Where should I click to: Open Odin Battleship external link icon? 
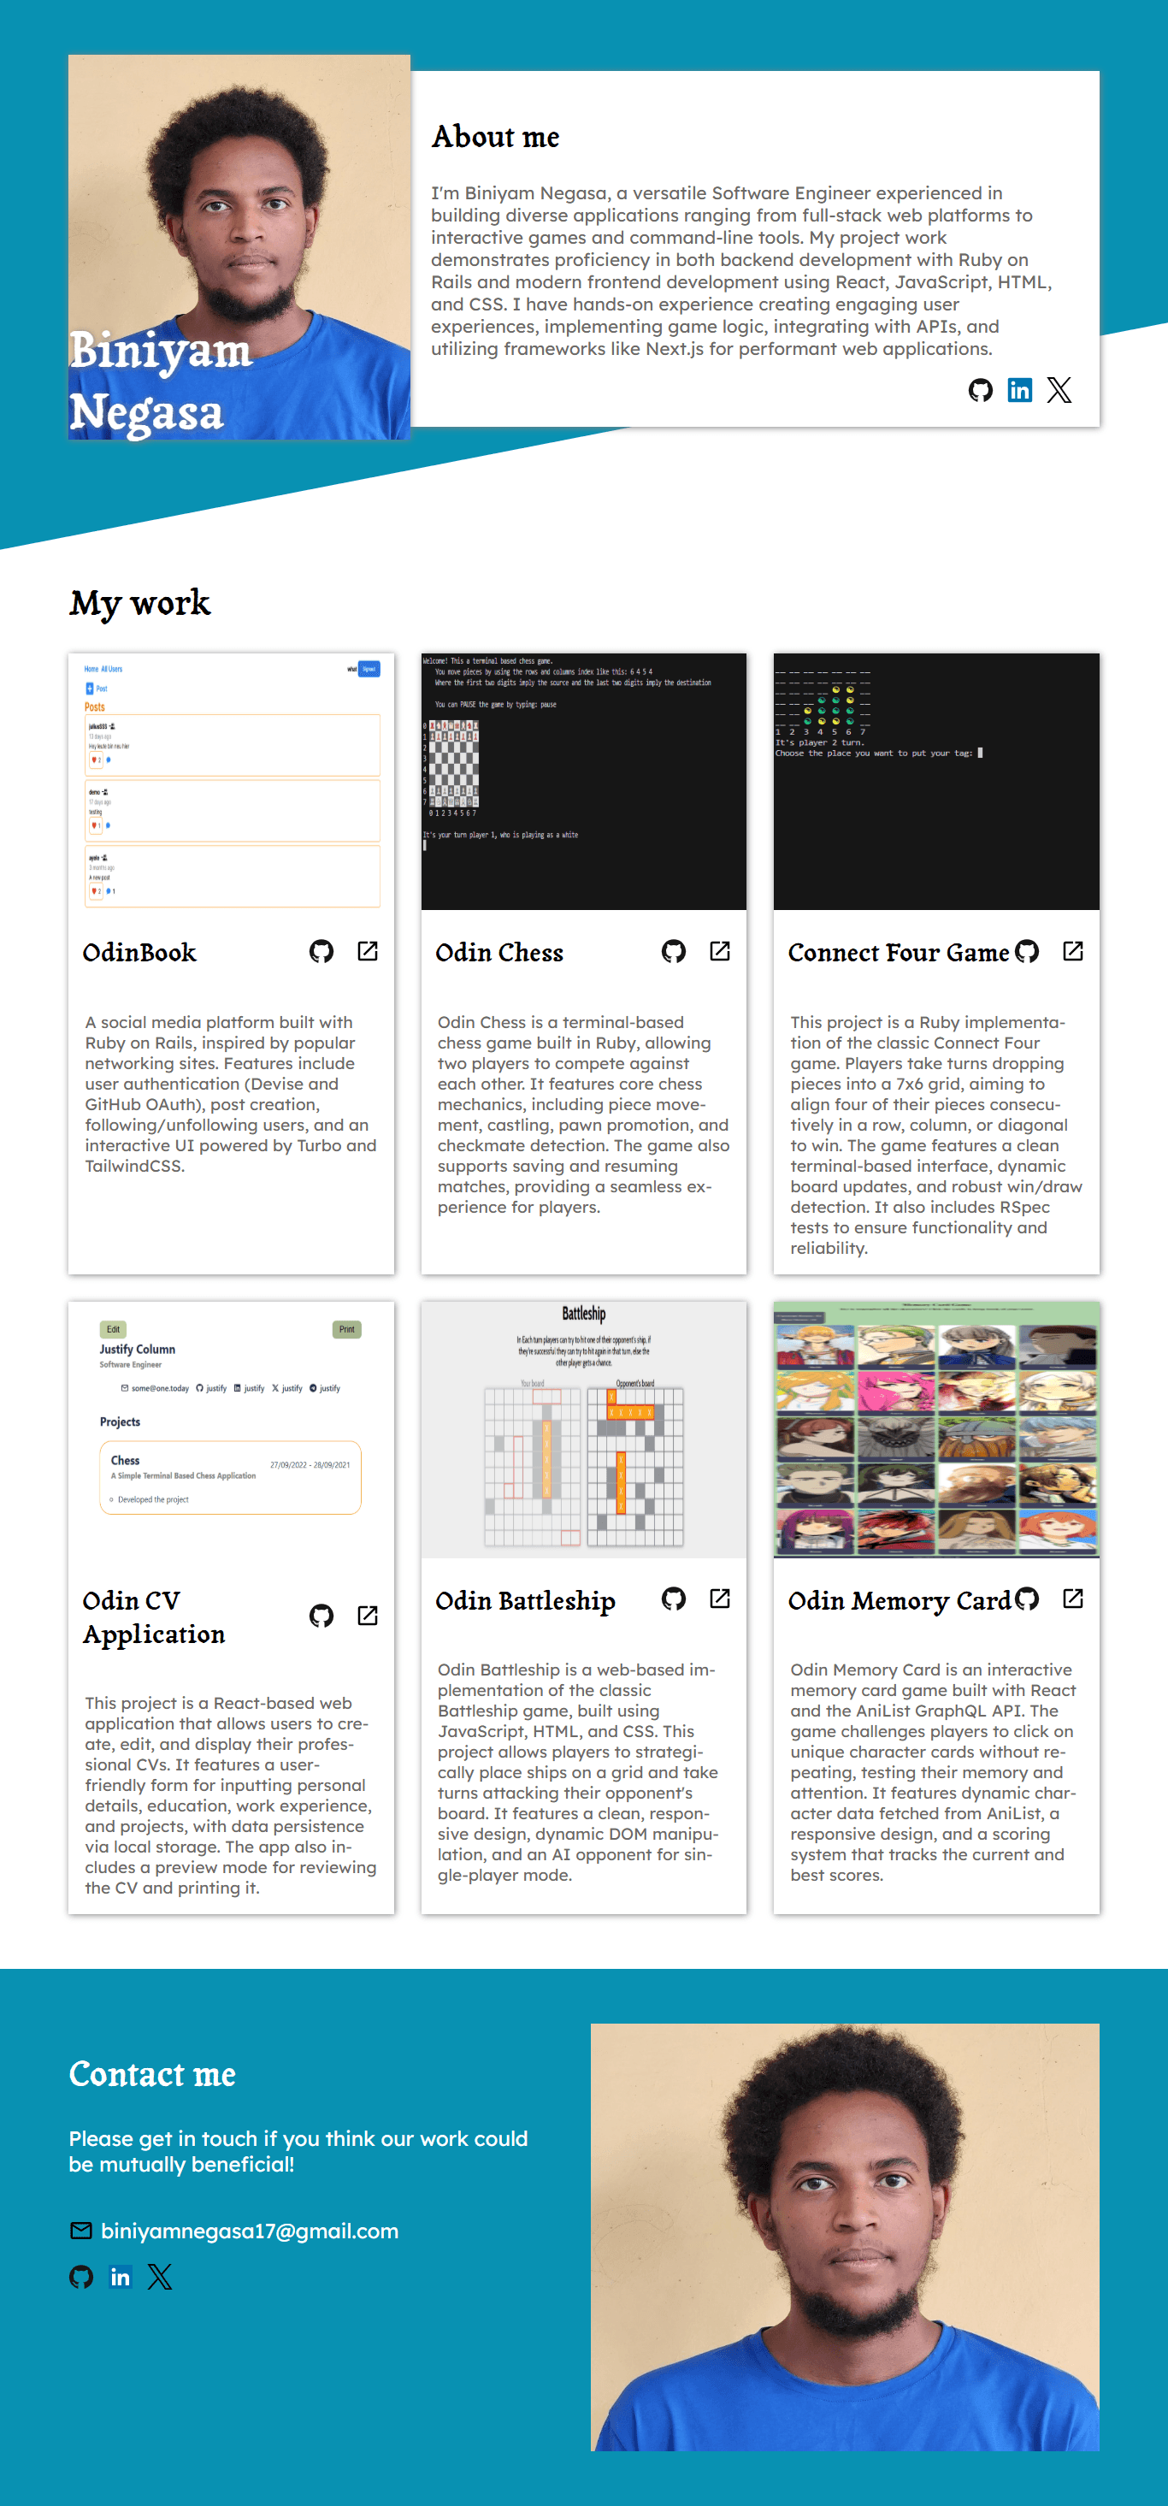(720, 1599)
